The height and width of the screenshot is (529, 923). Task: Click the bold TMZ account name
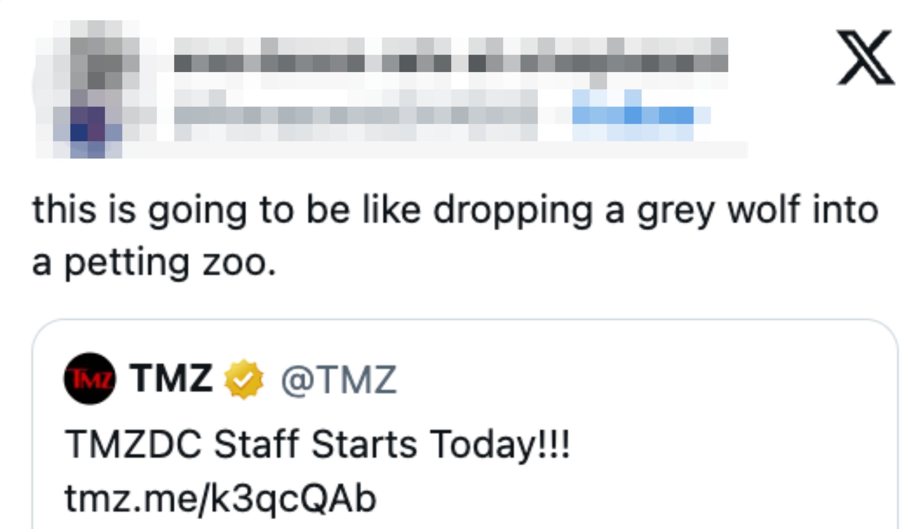click(x=171, y=379)
